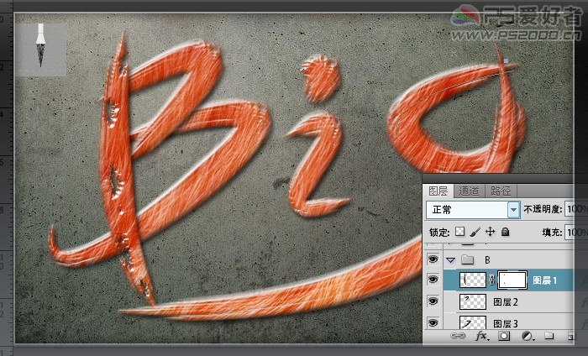588x356 pixels.
Task: Open the 路径 paths tab
Action: click(501, 191)
